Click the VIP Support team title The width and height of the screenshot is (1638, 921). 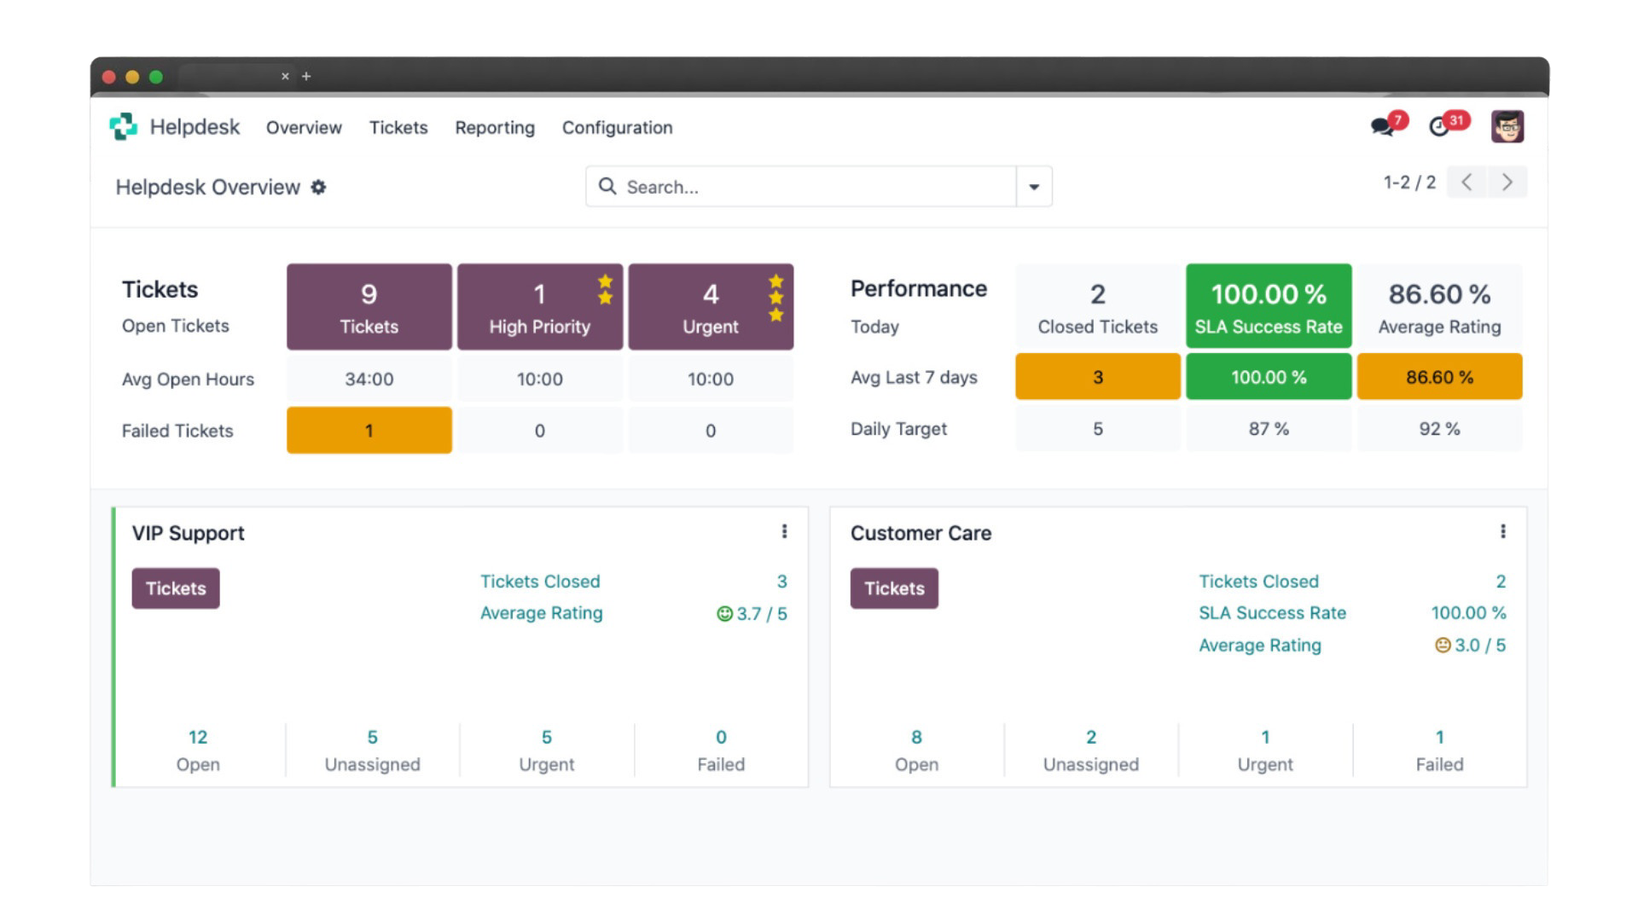(x=188, y=533)
